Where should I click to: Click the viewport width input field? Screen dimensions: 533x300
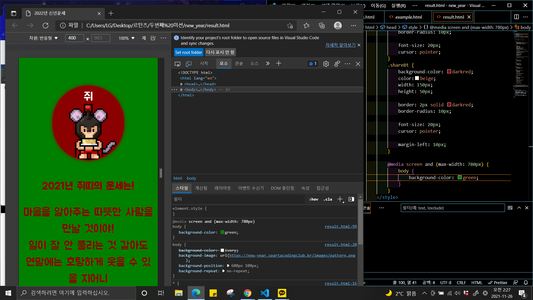pyautogui.click(x=74, y=38)
